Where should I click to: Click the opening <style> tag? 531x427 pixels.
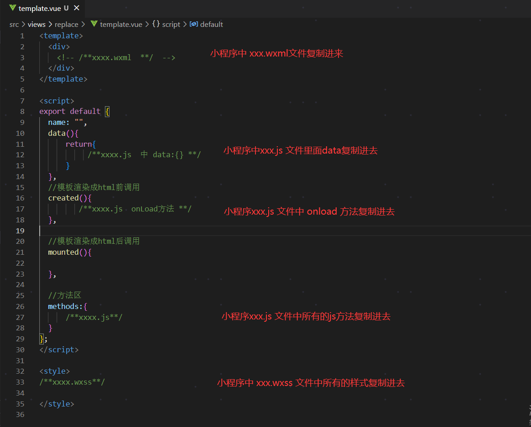(55, 371)
